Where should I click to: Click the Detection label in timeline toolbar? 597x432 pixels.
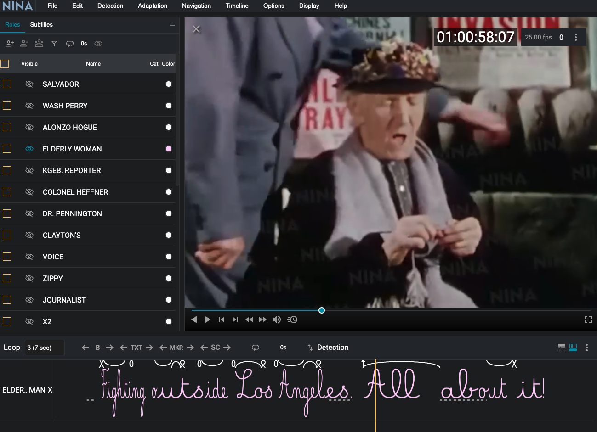click(333, 348)
